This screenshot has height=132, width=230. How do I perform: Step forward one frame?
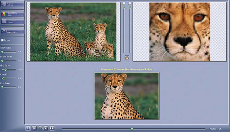pyautogui.click(x=46, y=129)
